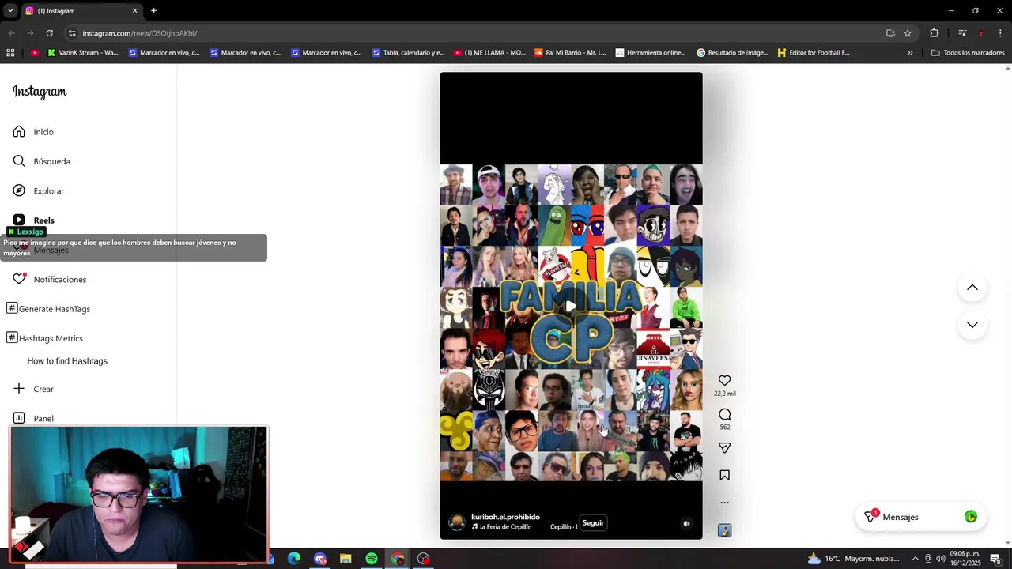Play the reel video
The width and height of the screenshot is (1012, 569).
pos(571,306)
